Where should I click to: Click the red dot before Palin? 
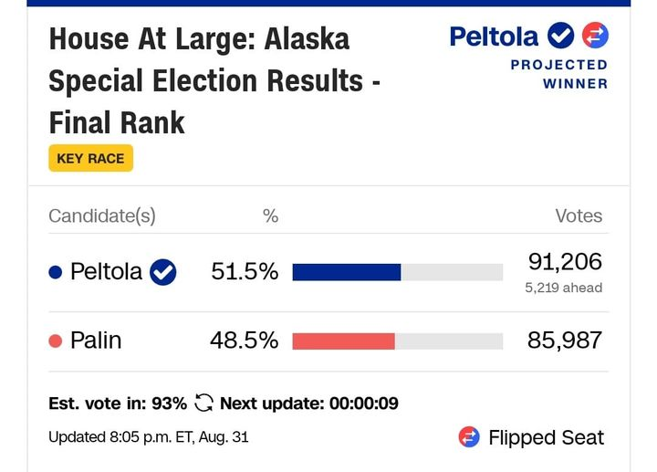click(56, 341)
